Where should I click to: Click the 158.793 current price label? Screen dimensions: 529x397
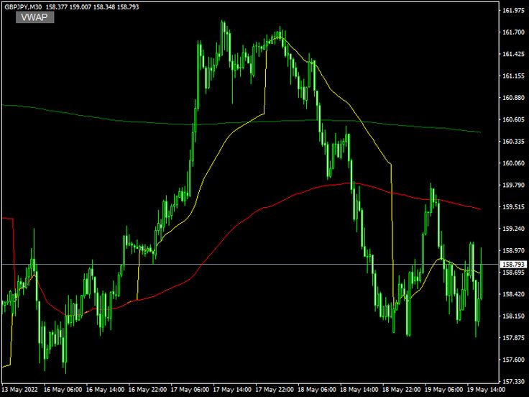pos(513,265)
